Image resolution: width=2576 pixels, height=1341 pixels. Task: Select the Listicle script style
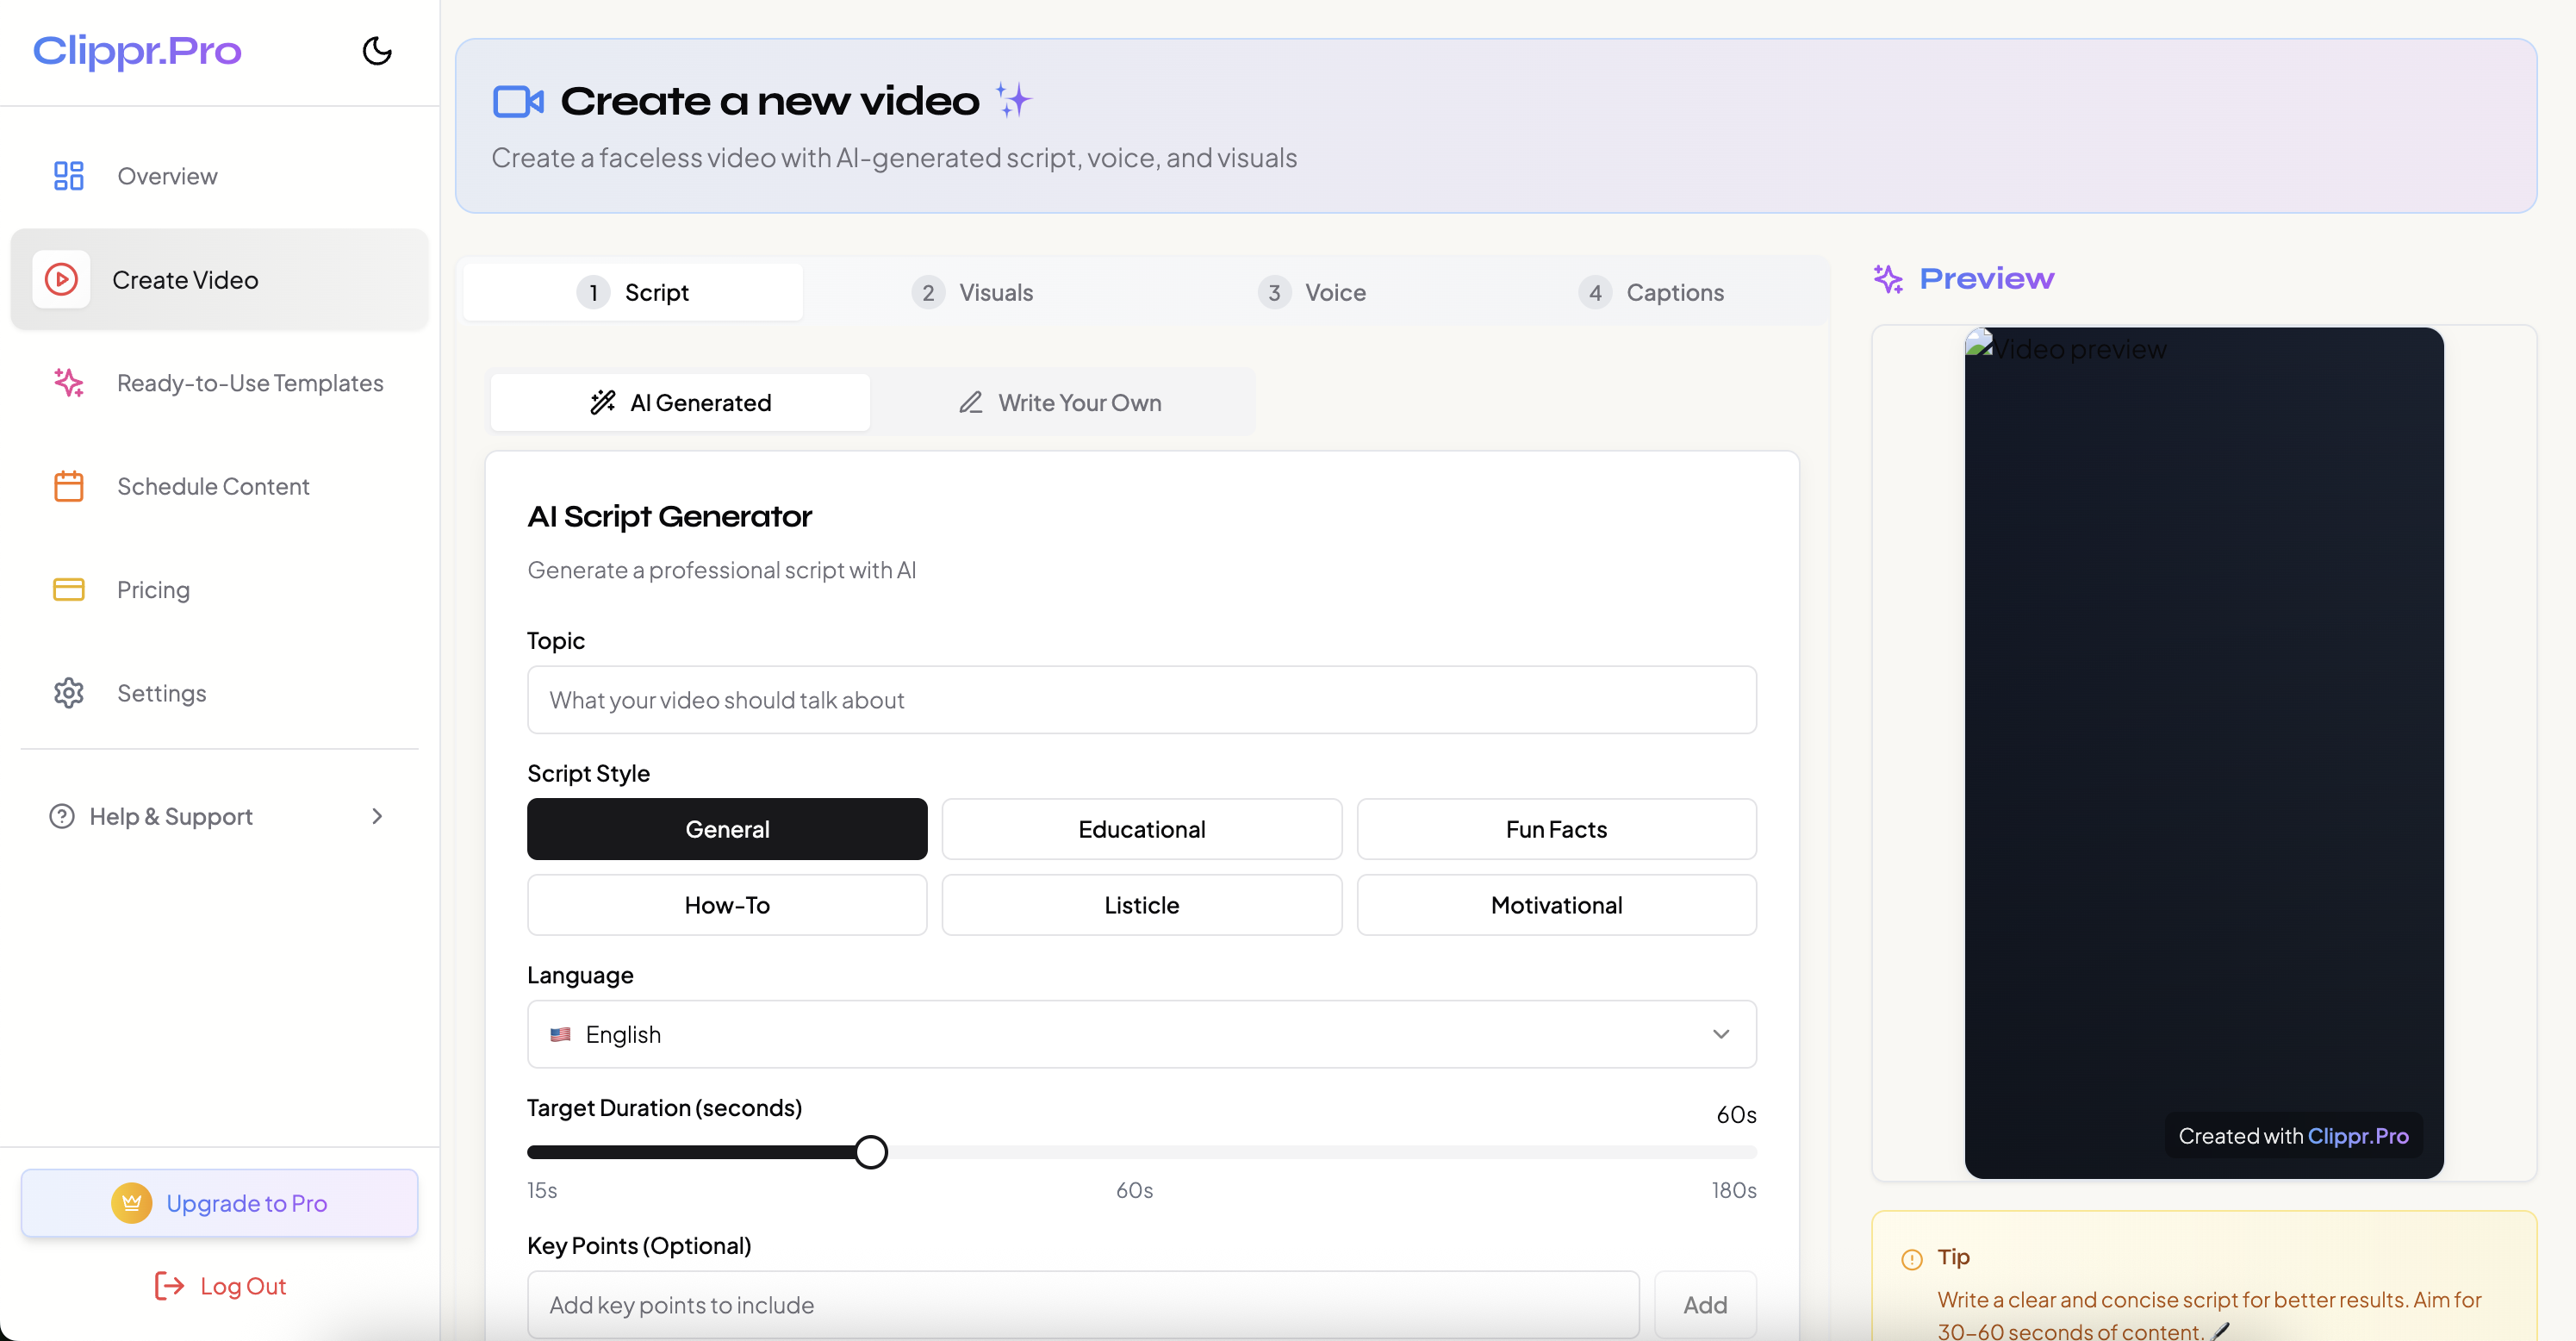(x=1141, y=905)
